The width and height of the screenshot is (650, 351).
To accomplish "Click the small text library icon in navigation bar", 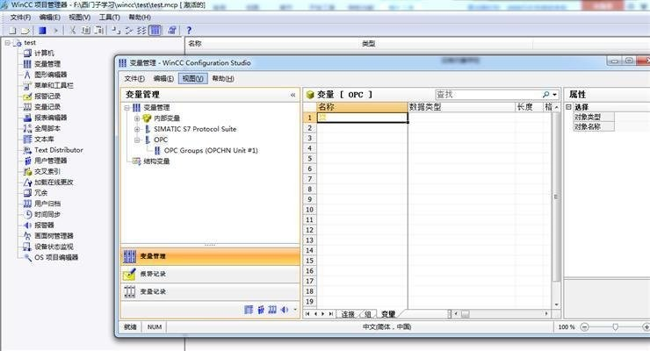I will [x=249, y=309].
